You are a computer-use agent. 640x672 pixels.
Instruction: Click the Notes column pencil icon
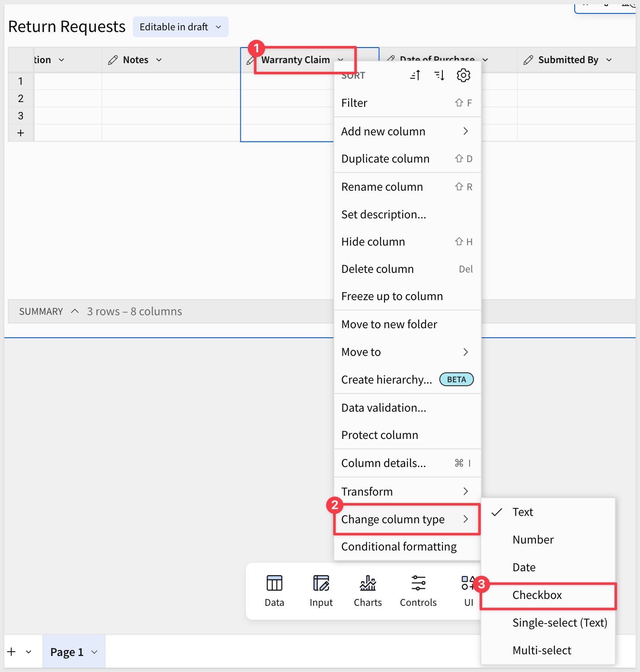click(113, 60)
